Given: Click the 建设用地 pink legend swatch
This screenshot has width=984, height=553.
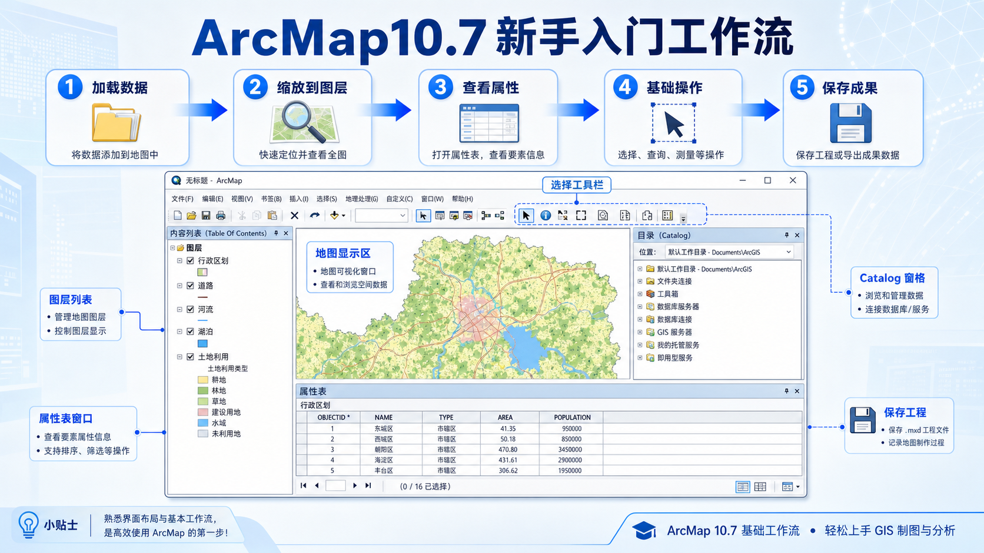Looking at the screenshot, I should (x=203, y=412).
